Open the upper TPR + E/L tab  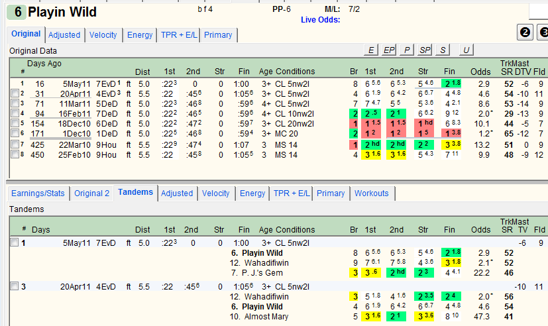tap(179, 35)
